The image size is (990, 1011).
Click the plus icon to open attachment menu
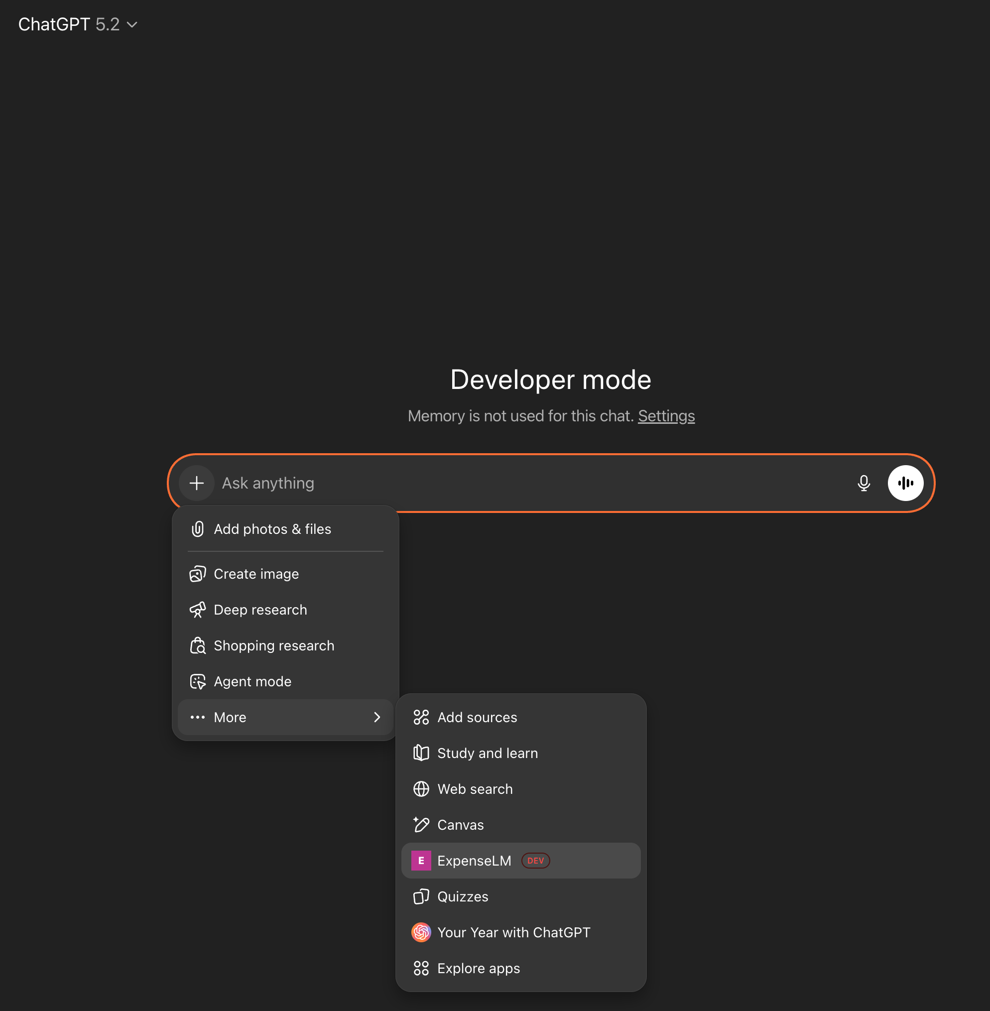click(197, 483)
